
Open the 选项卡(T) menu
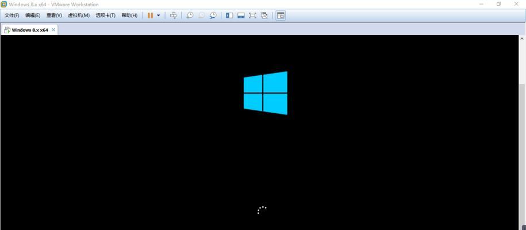tap(105, 16)
